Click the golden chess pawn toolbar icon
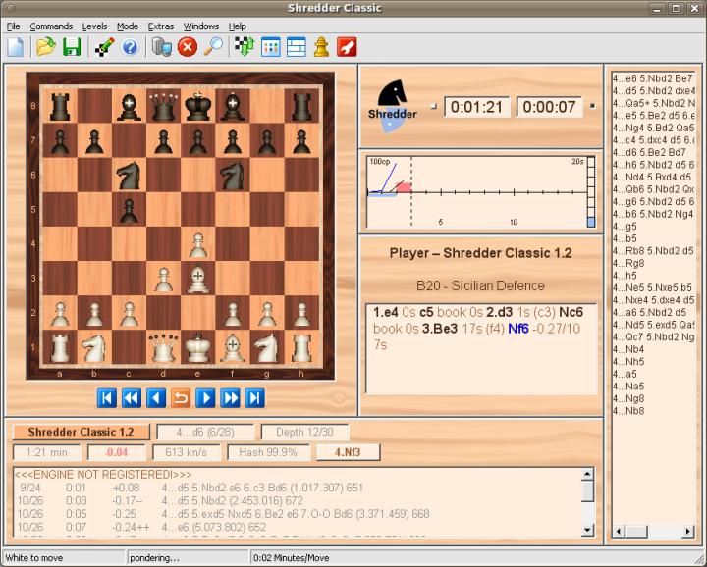 point(321,46)
